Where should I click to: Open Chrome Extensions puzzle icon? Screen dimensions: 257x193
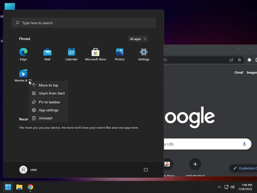(249, 60)
